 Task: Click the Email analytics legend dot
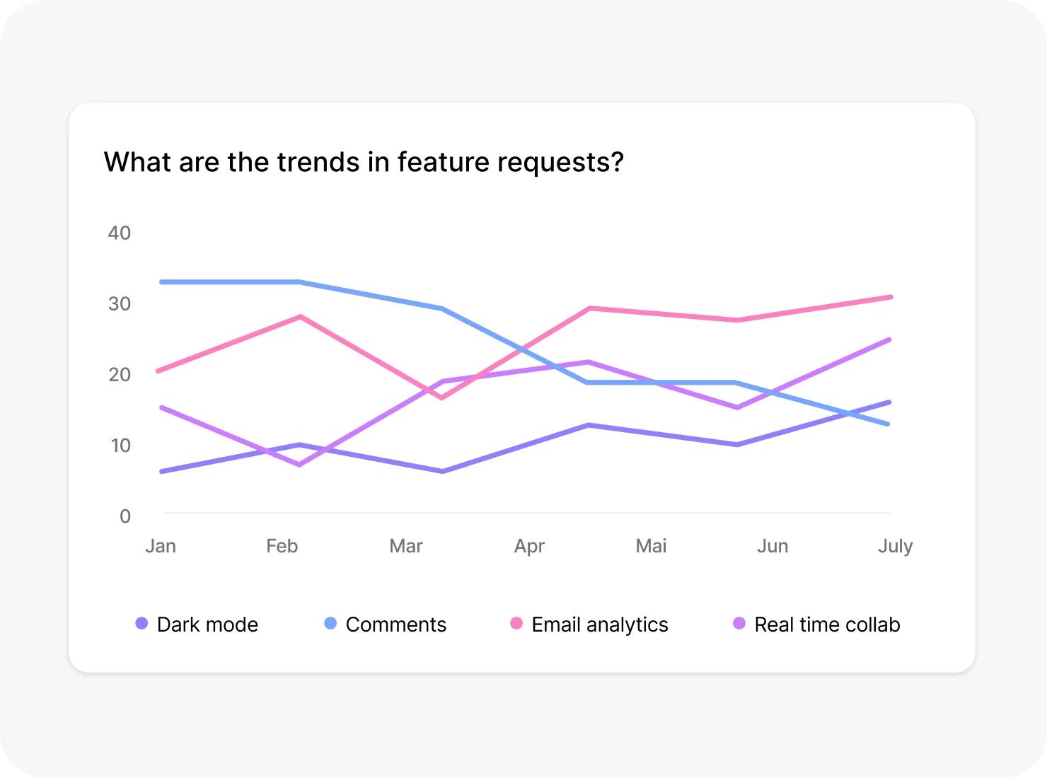click(516, 624)
